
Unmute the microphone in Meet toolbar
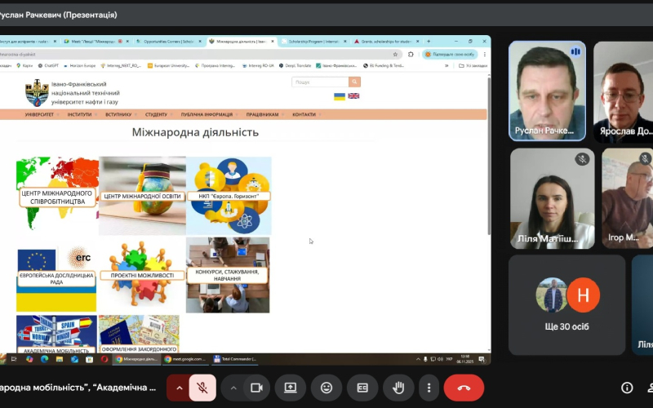pos(202,388)
